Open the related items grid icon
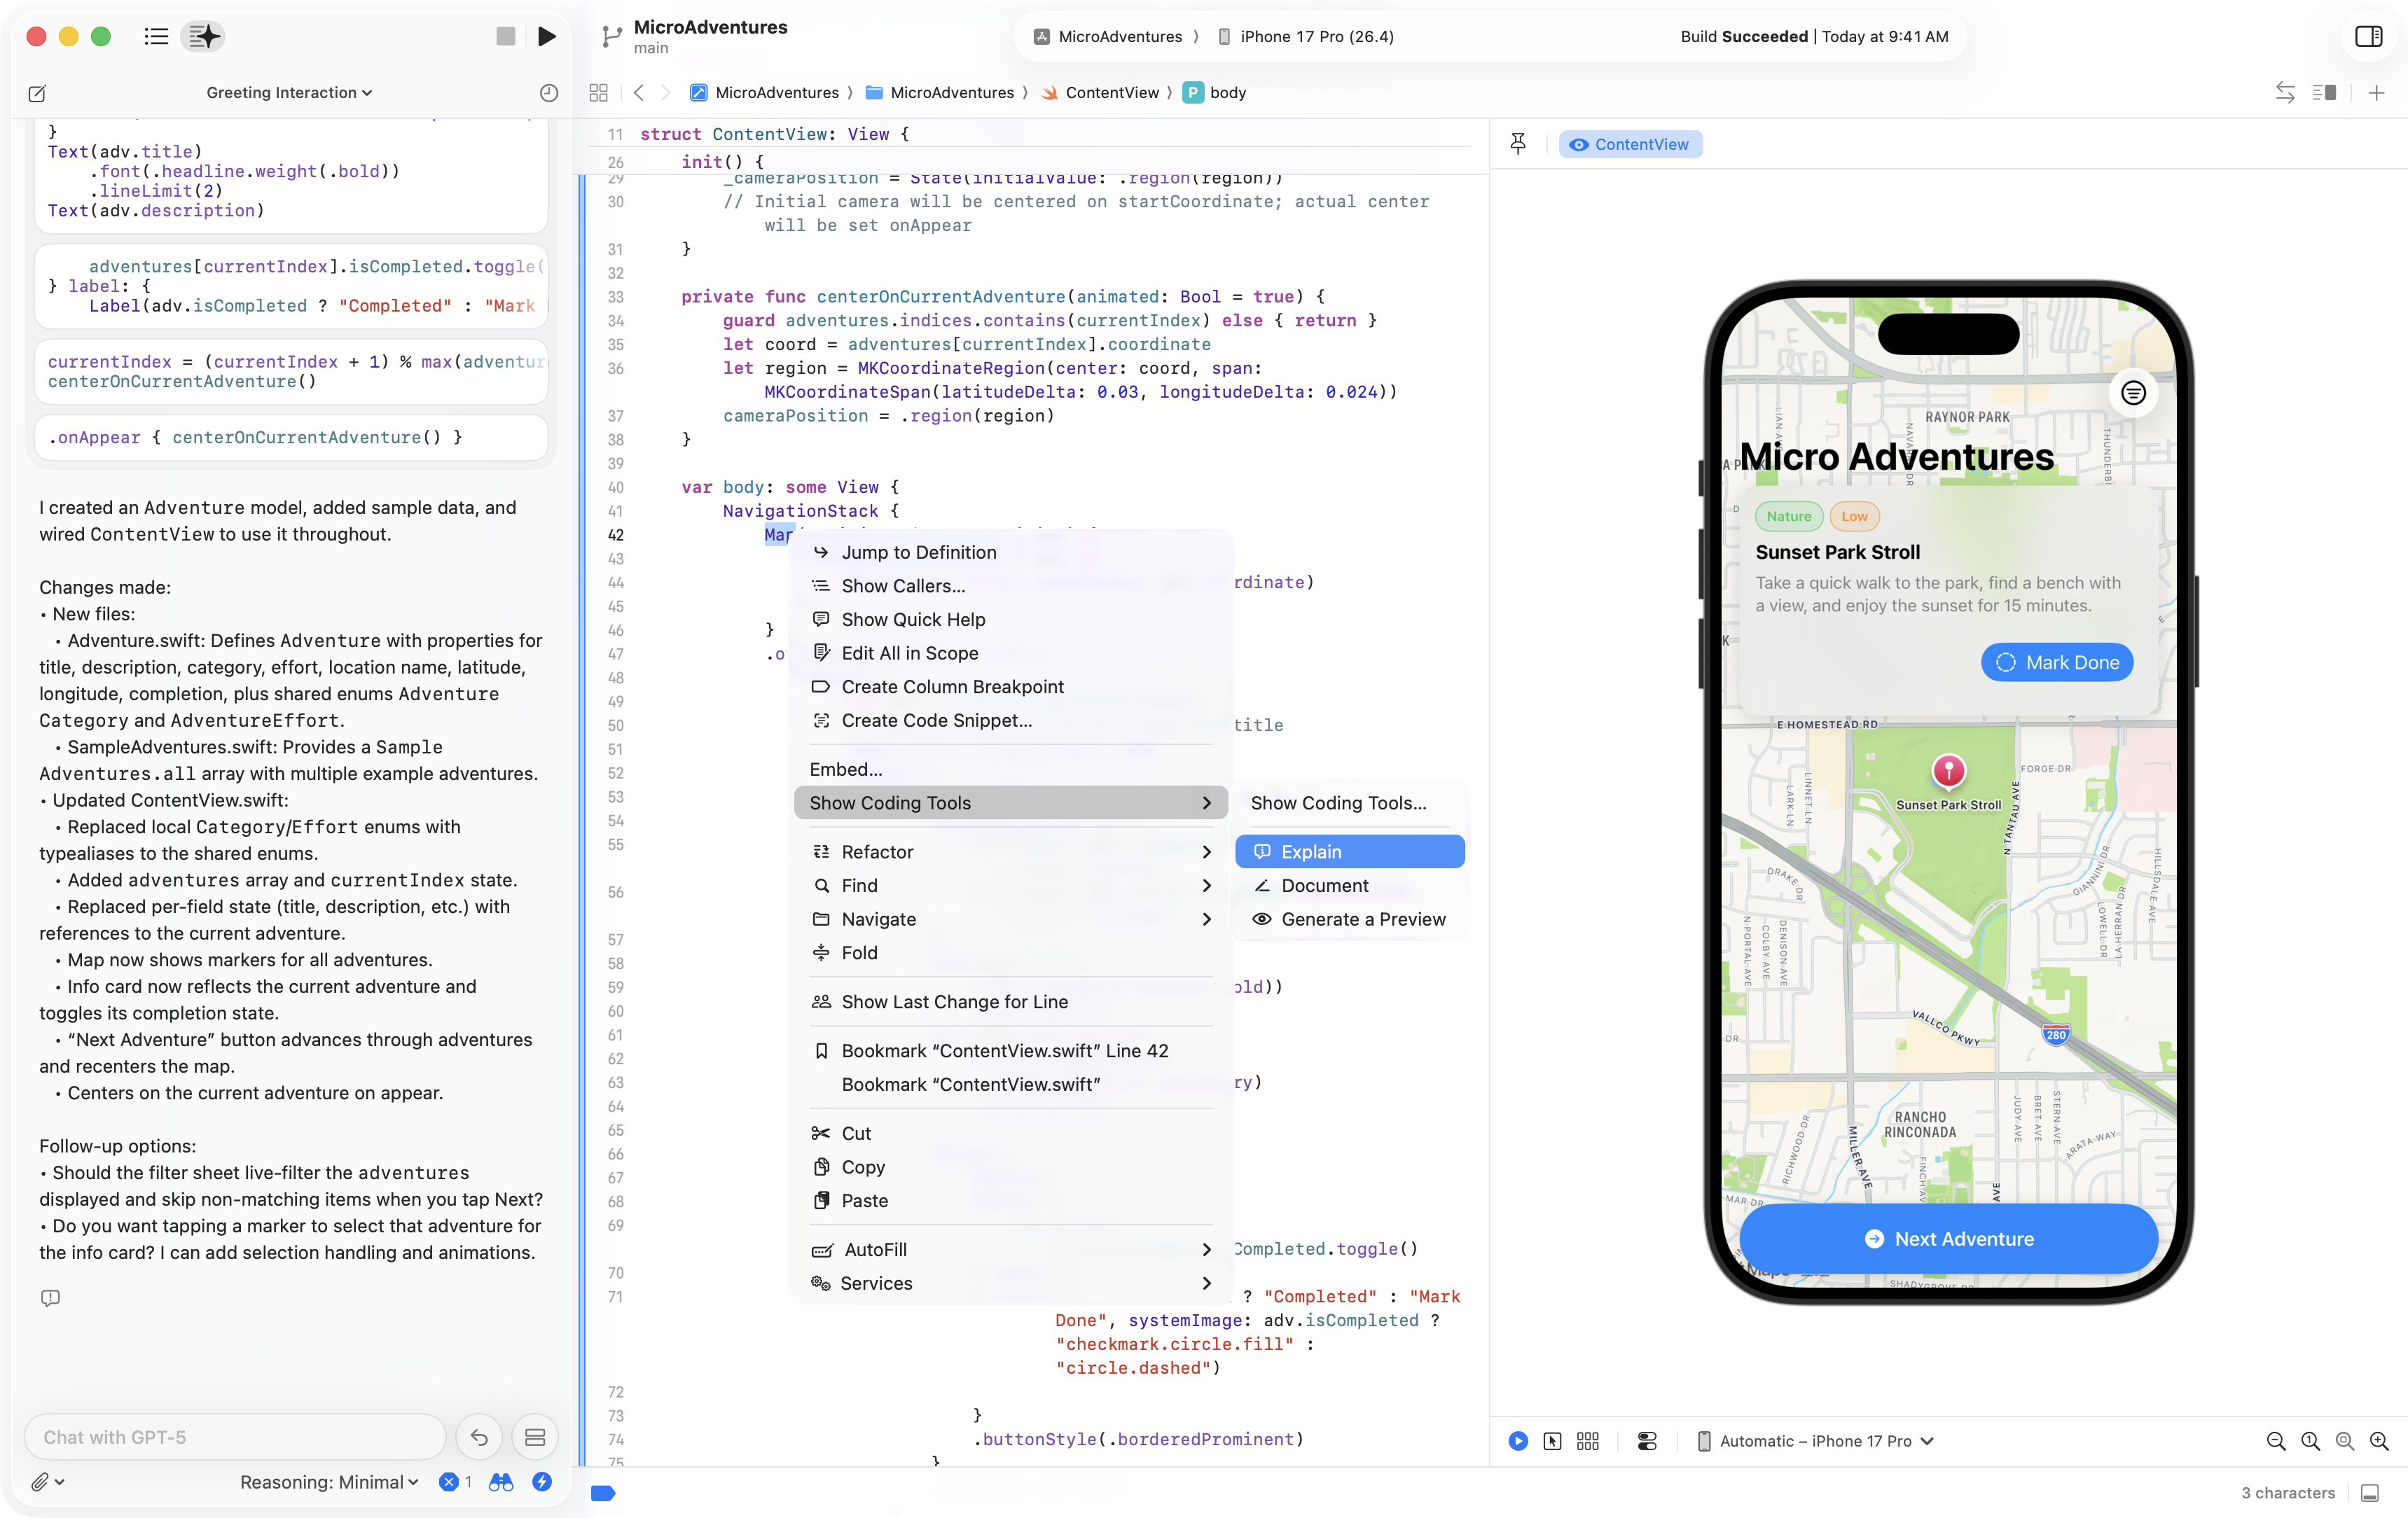 coord(599,93)
